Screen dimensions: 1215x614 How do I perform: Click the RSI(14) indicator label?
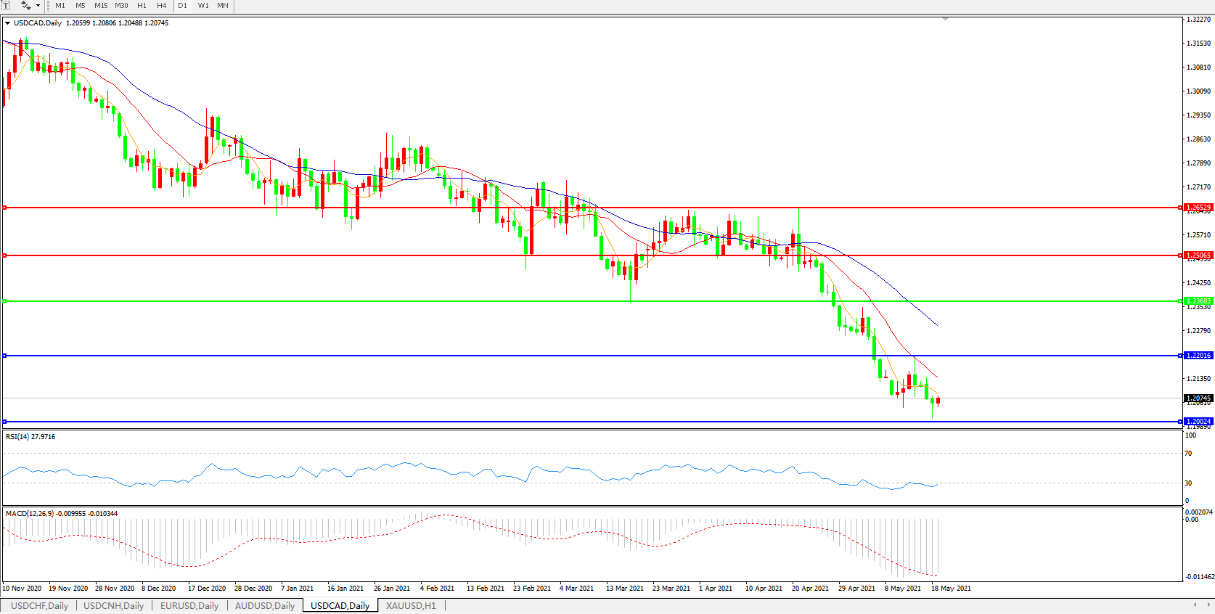pos(30,437)
